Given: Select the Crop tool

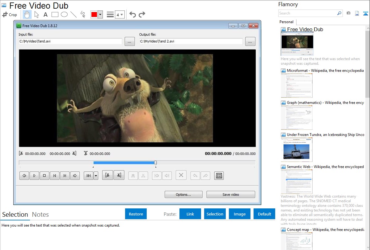Looking at the screenshot, I should (10, 14).
